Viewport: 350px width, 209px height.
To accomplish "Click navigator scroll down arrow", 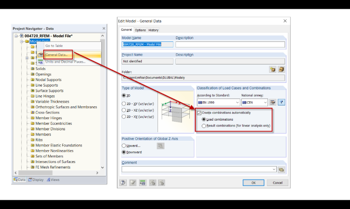I will pyautogui.click(x=102, y=168).
